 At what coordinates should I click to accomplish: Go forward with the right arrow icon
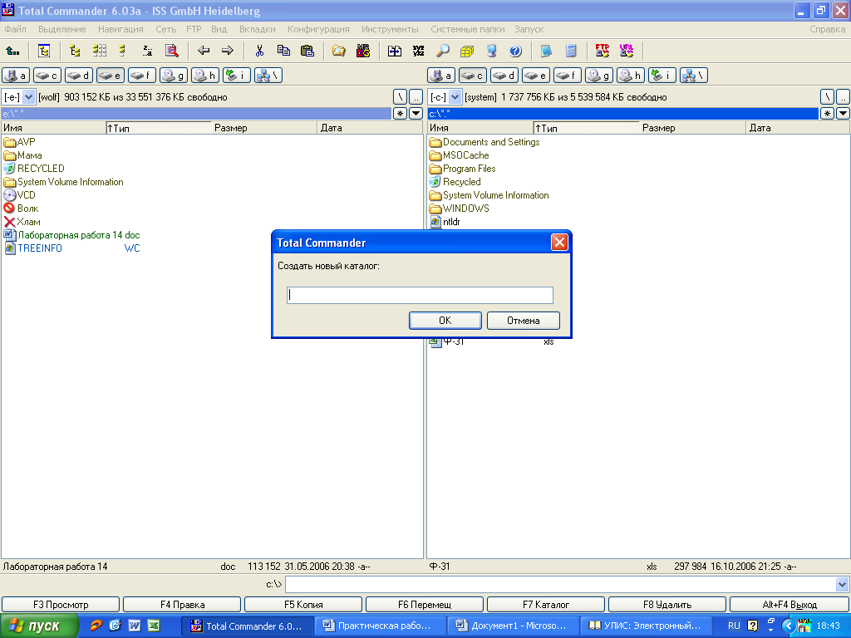point(228,51)
